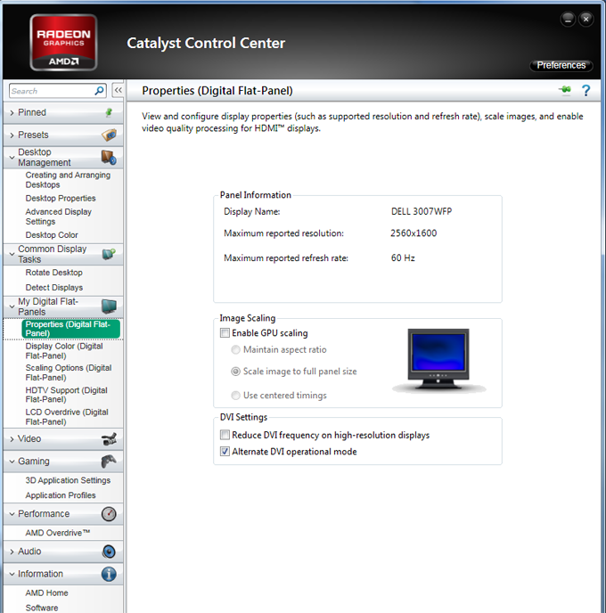This screenshot has height=613, width=606.
Task: Click the green pin icon in header
Action: [x=564, y=90]
